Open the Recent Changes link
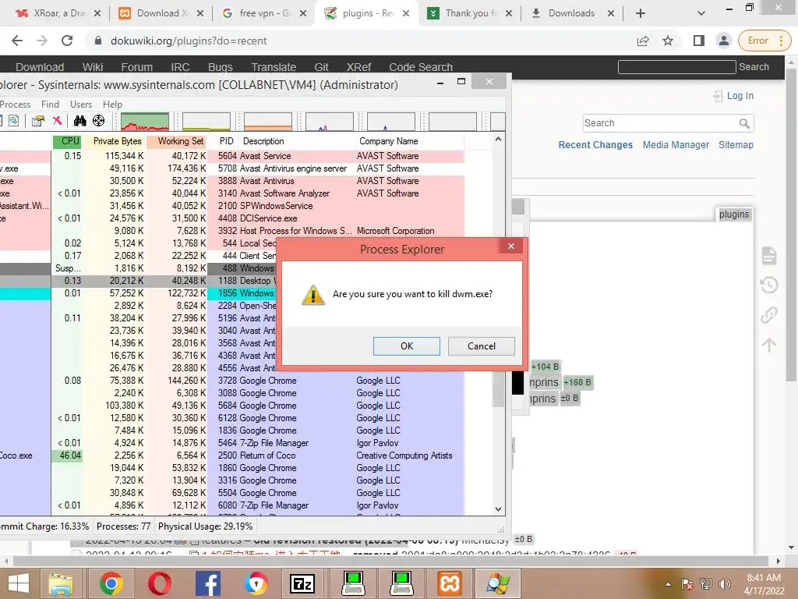The width and height of the screenshot is (798, 599). pos(595,144)
